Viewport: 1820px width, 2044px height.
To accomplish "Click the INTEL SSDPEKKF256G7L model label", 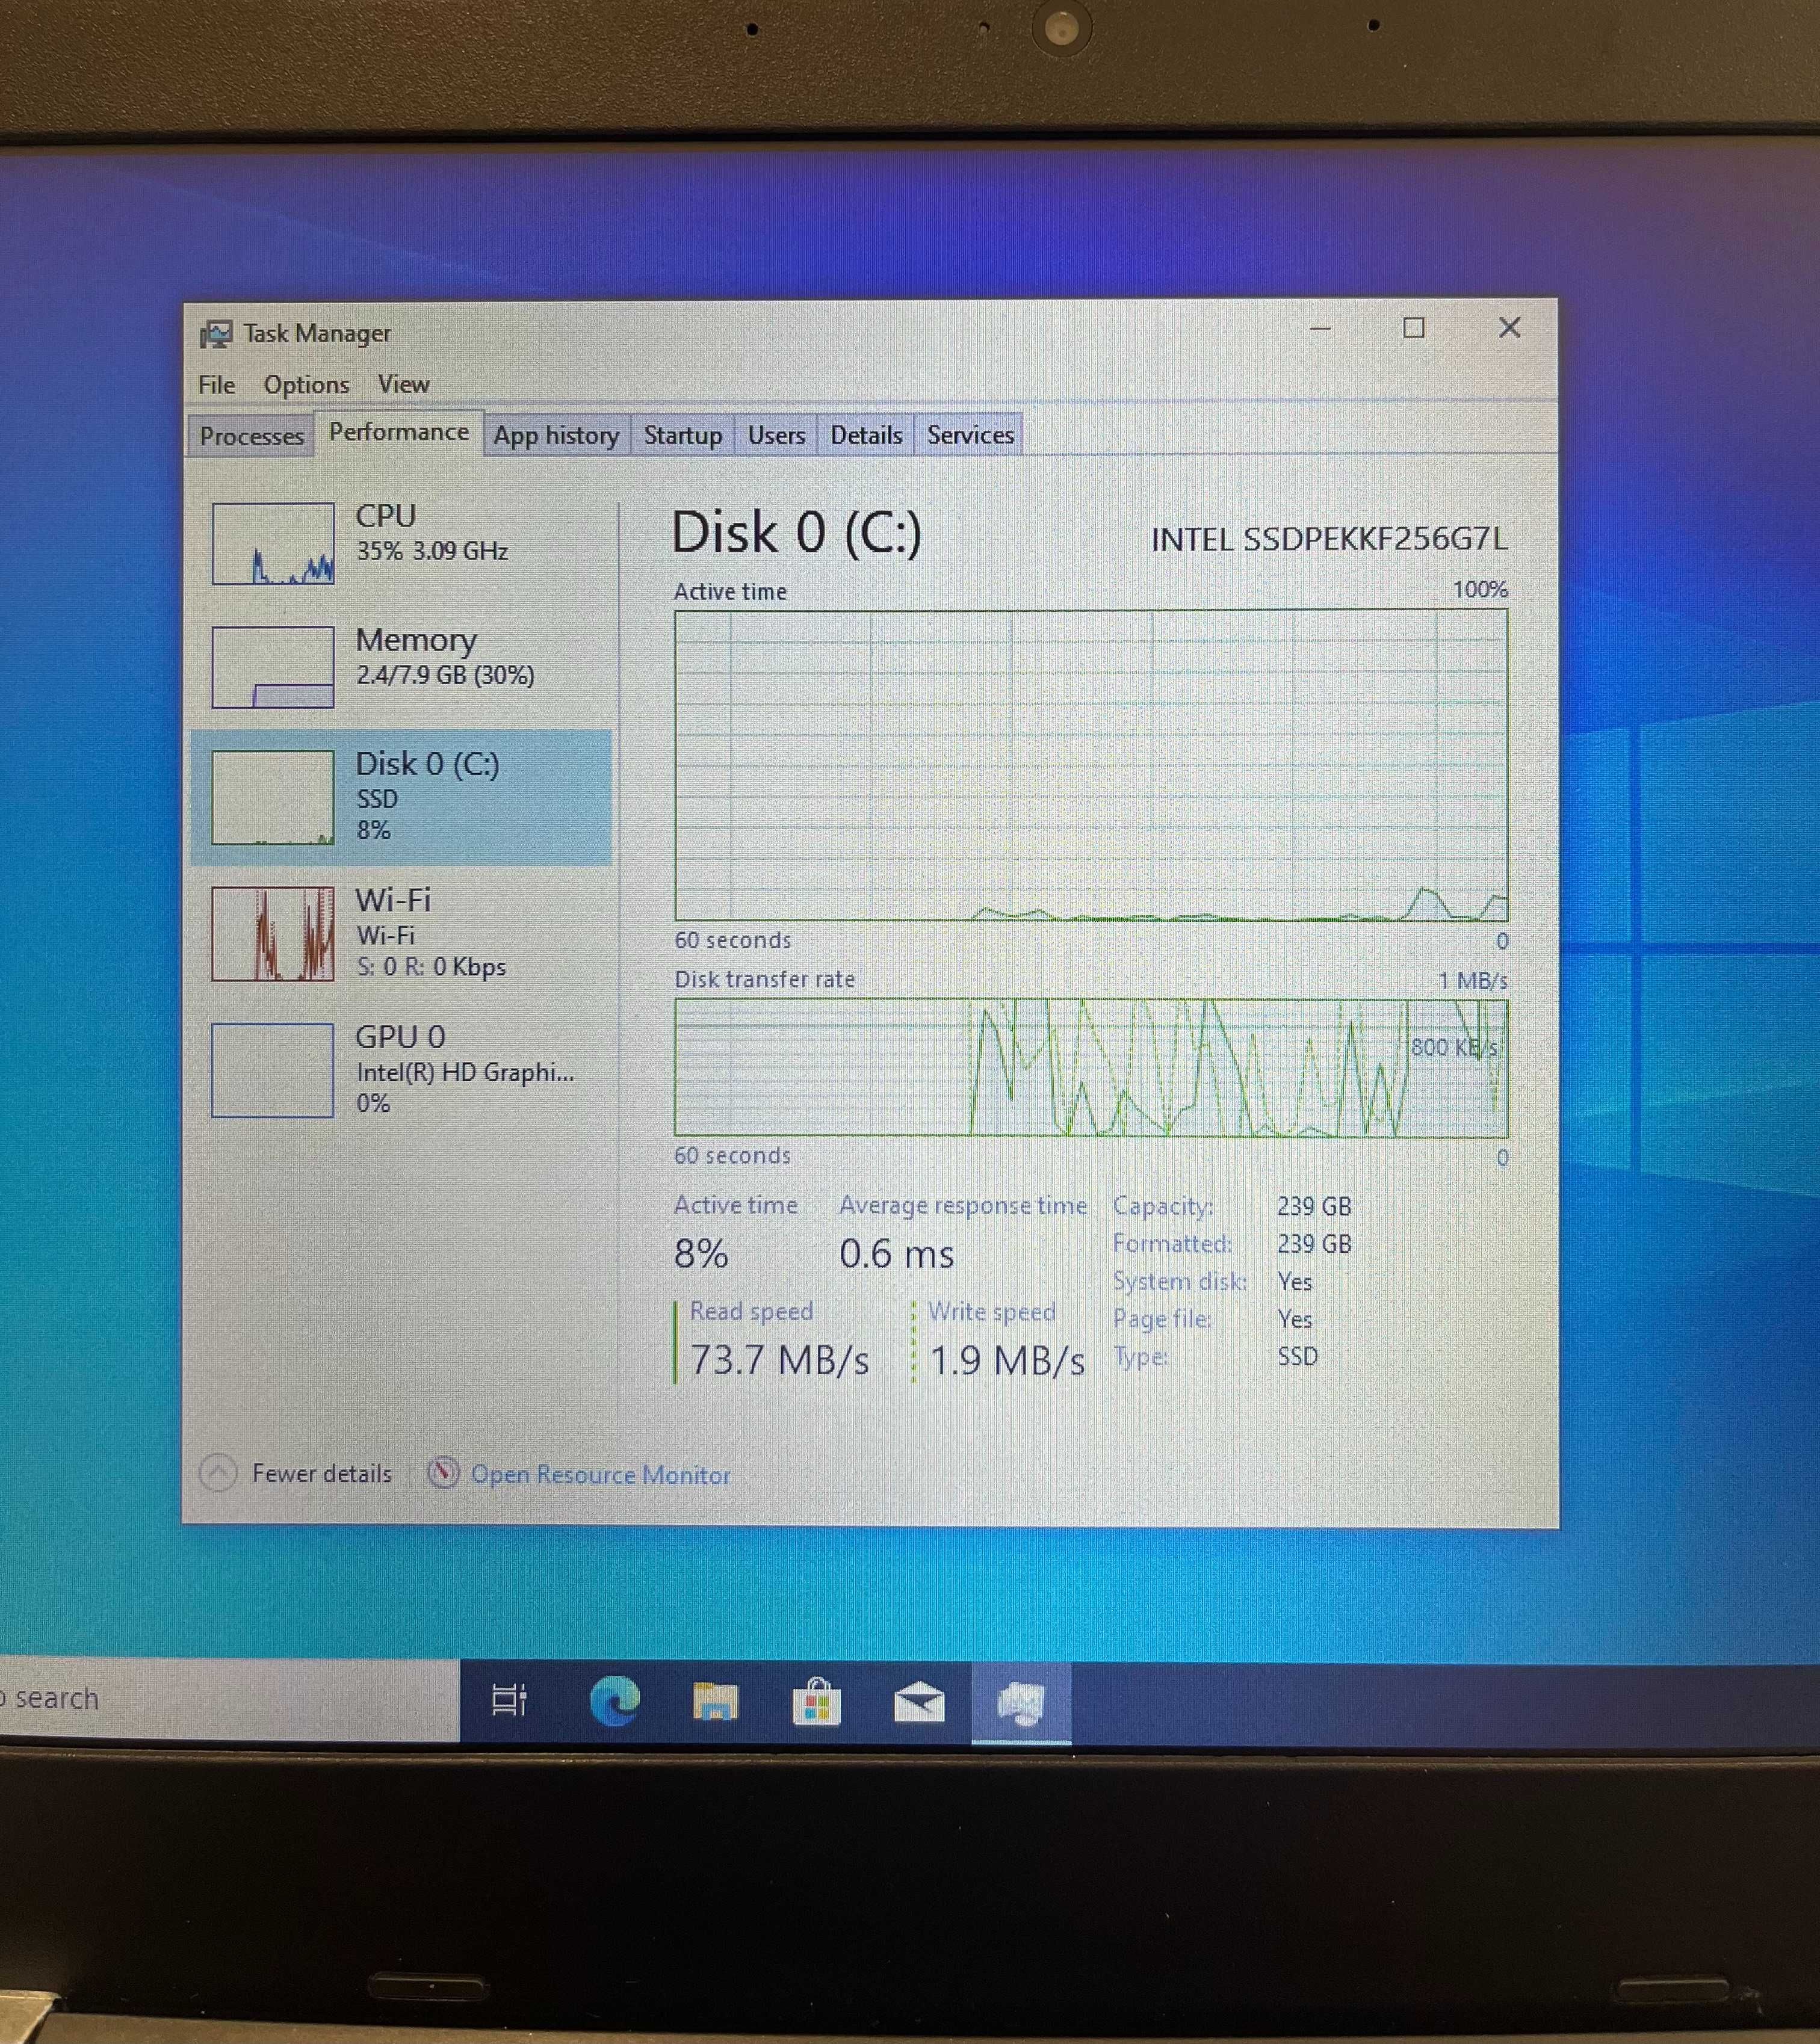I will (1329, 539).
